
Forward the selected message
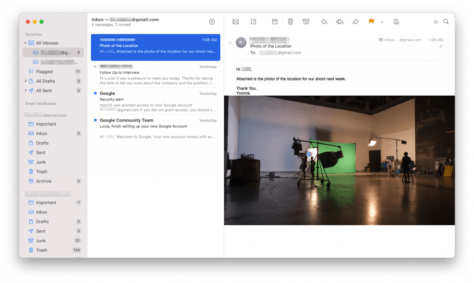355,22
